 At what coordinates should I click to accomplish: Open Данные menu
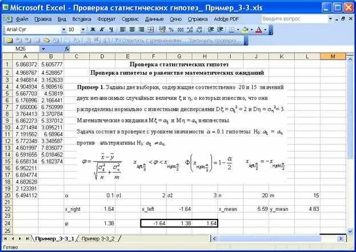tap(154, 19)
